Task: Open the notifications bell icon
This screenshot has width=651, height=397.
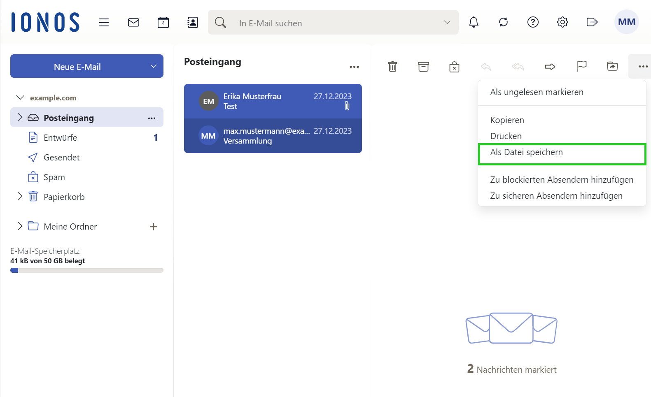Action: pos(474,22)
